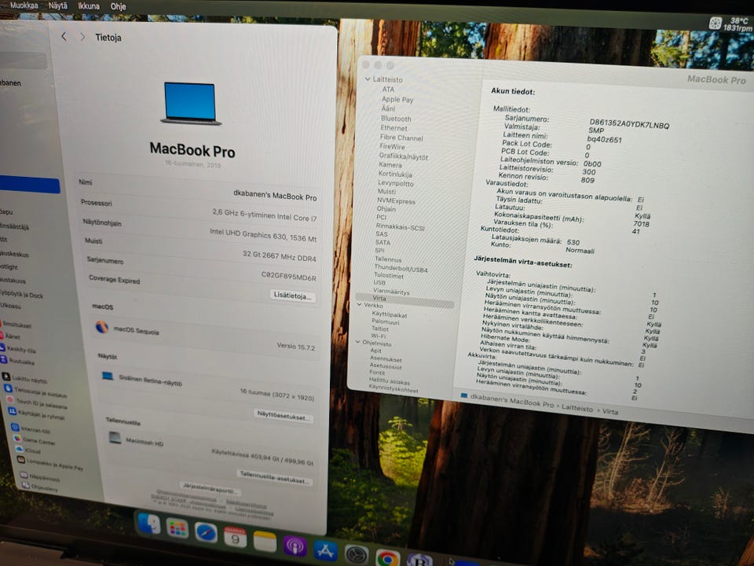Click the macOS Sequoia icon
The image size is (754, 566).
pyautogui.click(x=102, y=327)
